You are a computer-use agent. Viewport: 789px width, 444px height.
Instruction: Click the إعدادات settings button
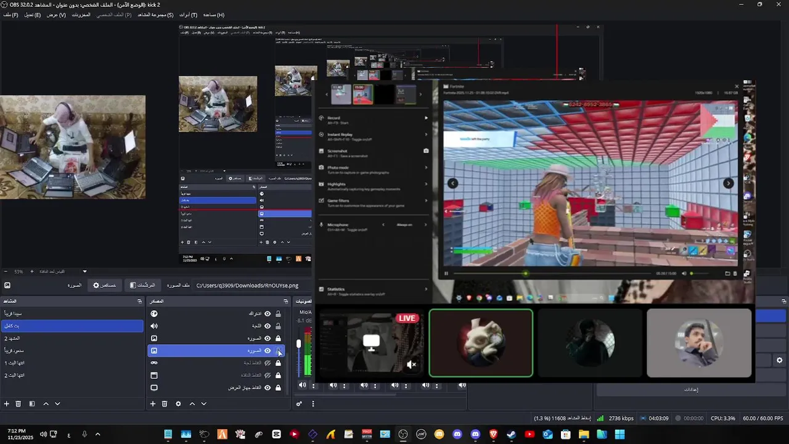tap(691, 390)
